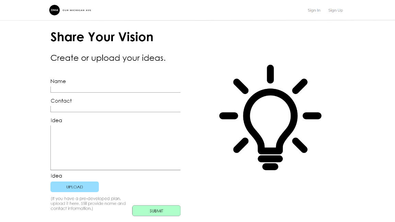Open the Sign In page
The image size is (395, 222).
(x=314, y=10)
